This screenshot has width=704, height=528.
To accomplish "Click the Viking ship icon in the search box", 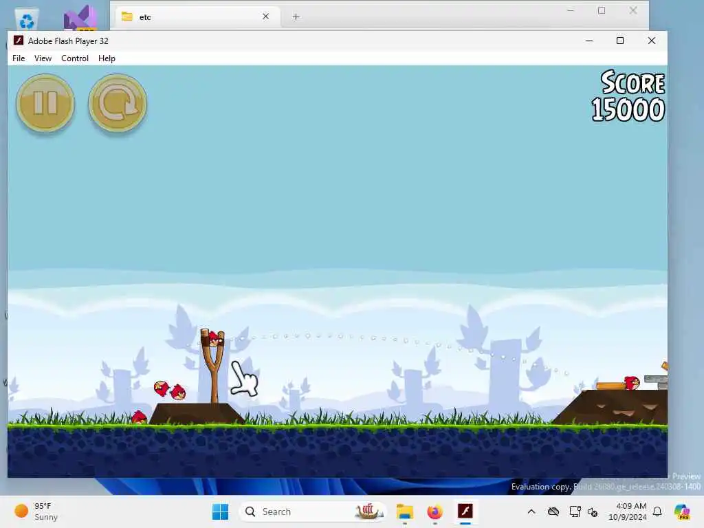I will coord(368,511).
